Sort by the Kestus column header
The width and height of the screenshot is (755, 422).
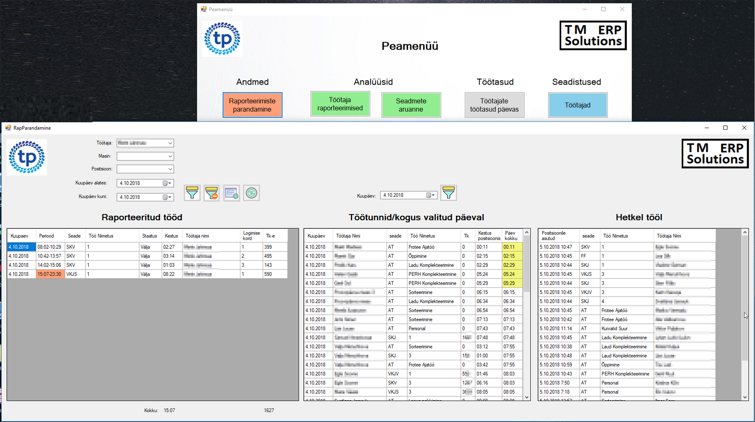point(171,236)
